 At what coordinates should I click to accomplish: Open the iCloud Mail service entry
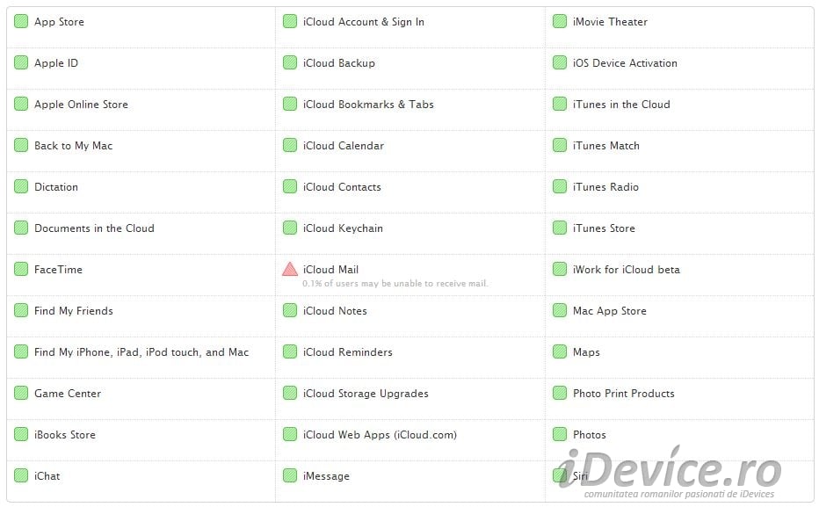pos(330,270)
